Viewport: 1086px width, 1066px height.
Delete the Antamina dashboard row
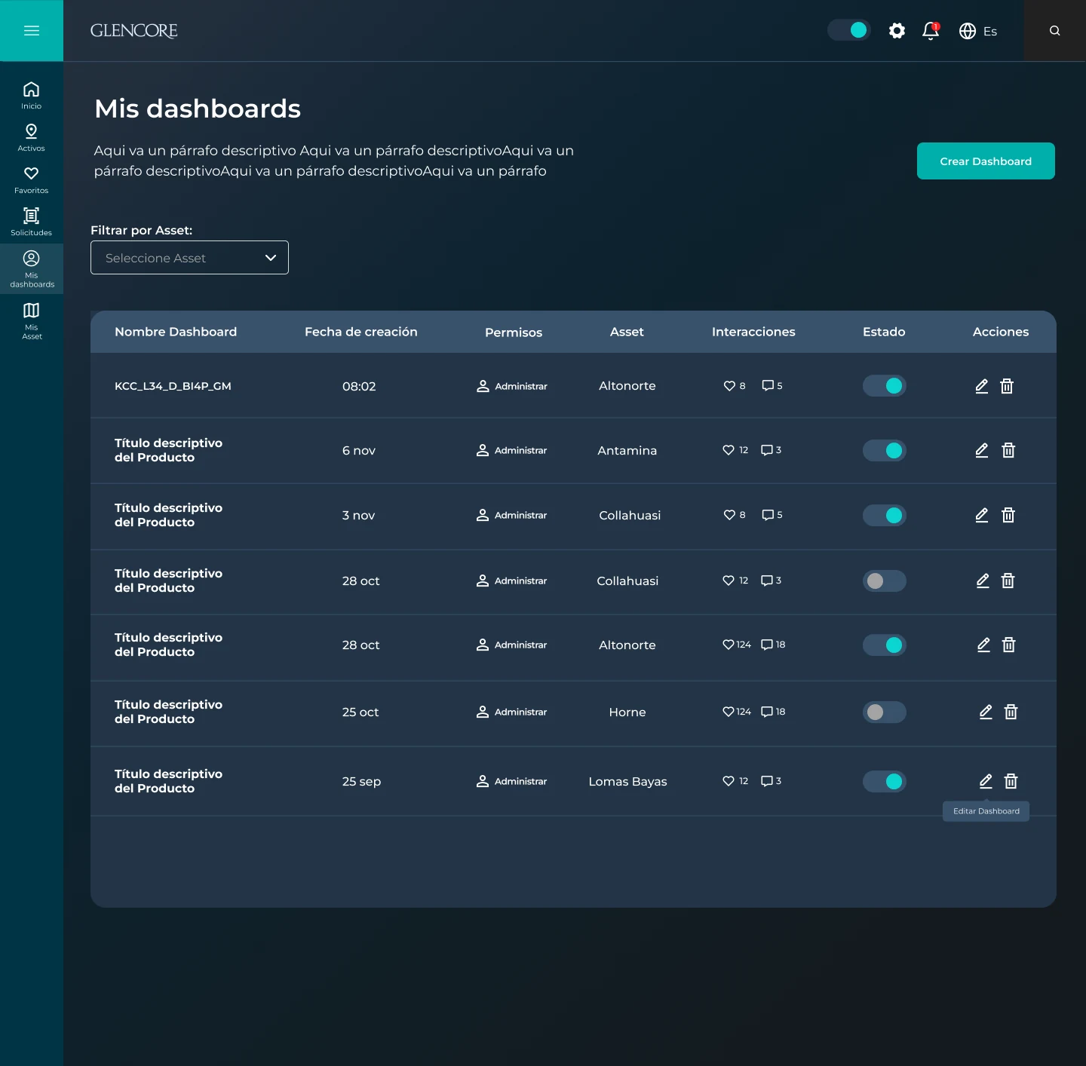click(1008, 450)
